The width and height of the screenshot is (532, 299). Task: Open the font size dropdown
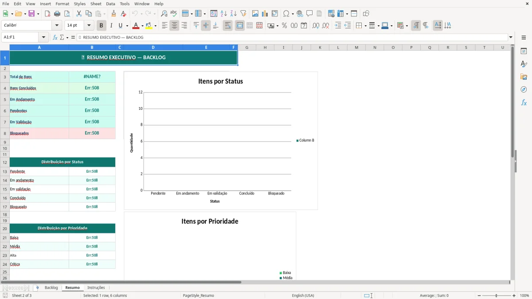click(x=89, y=26)
